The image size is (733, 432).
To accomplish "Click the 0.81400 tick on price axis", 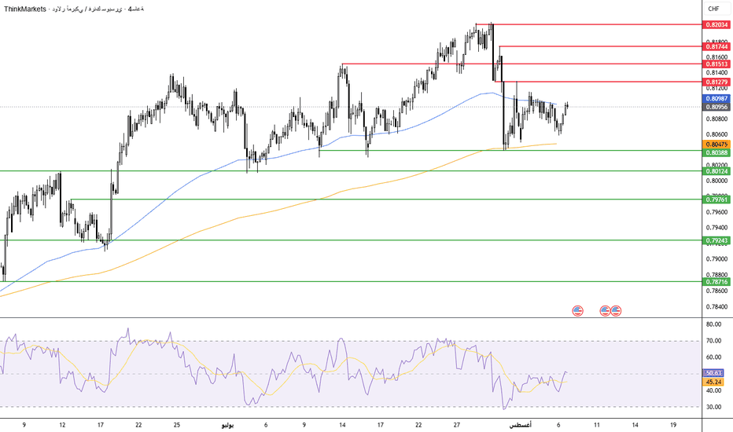I will tap(716, 73).
